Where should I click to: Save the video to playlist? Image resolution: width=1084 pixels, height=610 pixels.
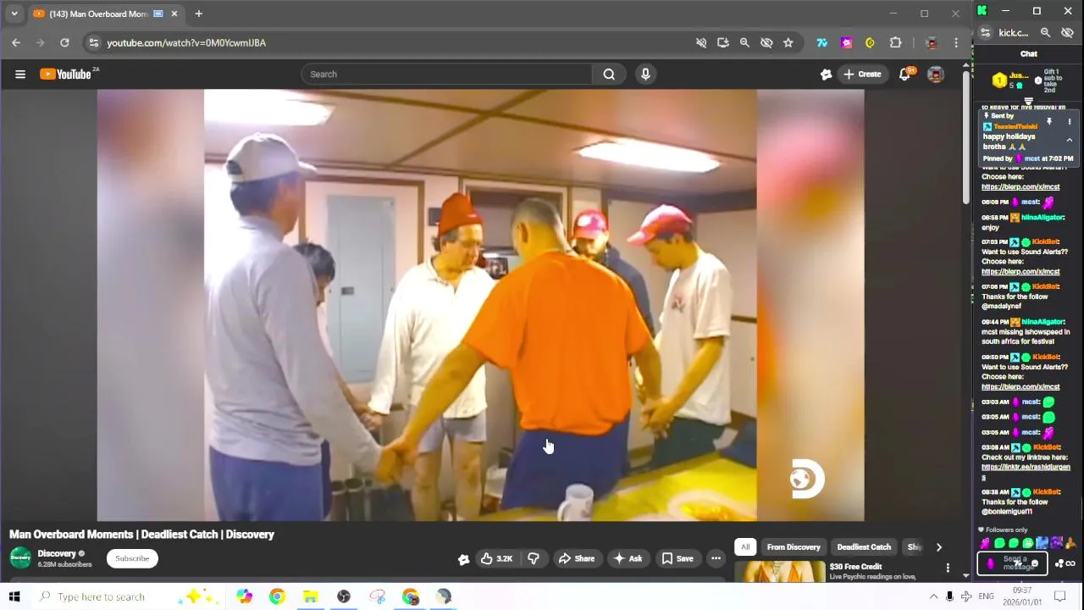(x=677, y=558)
